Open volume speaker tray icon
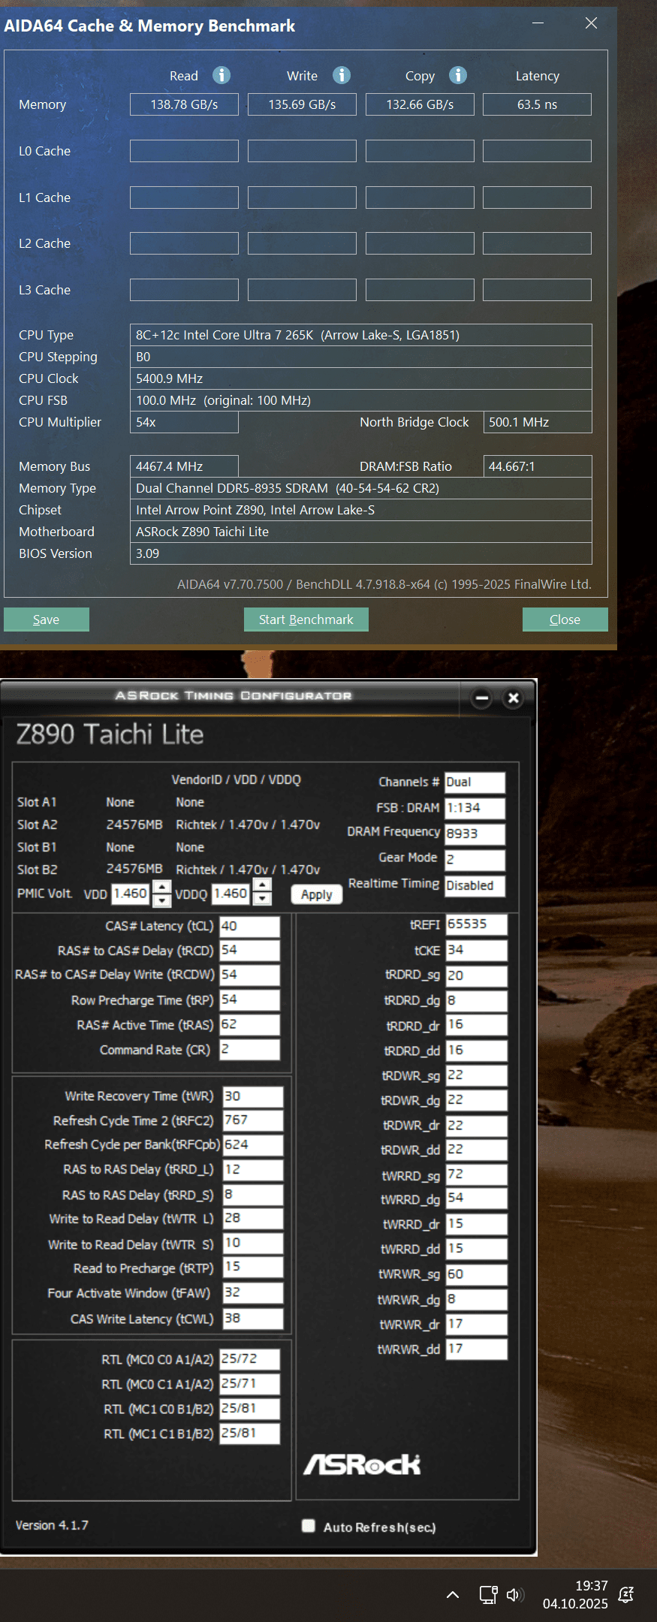 [x=515, y=1595]
